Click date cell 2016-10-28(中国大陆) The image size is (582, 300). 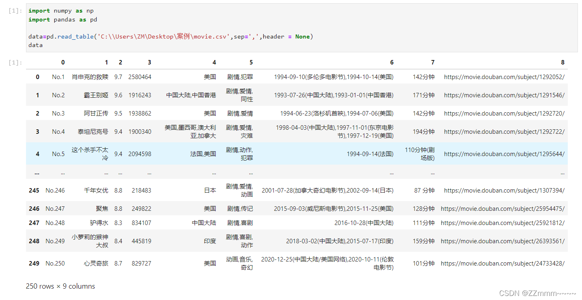click(x=364, y=223)
